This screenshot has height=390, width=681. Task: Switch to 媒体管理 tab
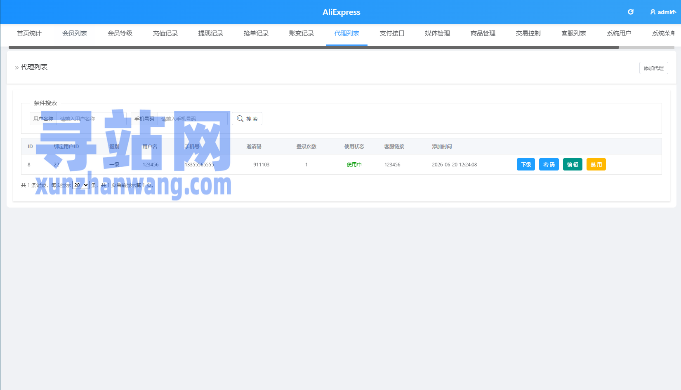click(x=438, y=33)
